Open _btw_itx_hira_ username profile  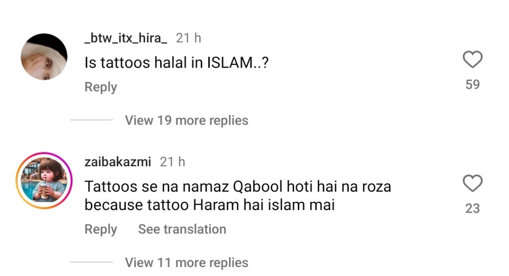point(126,38)
